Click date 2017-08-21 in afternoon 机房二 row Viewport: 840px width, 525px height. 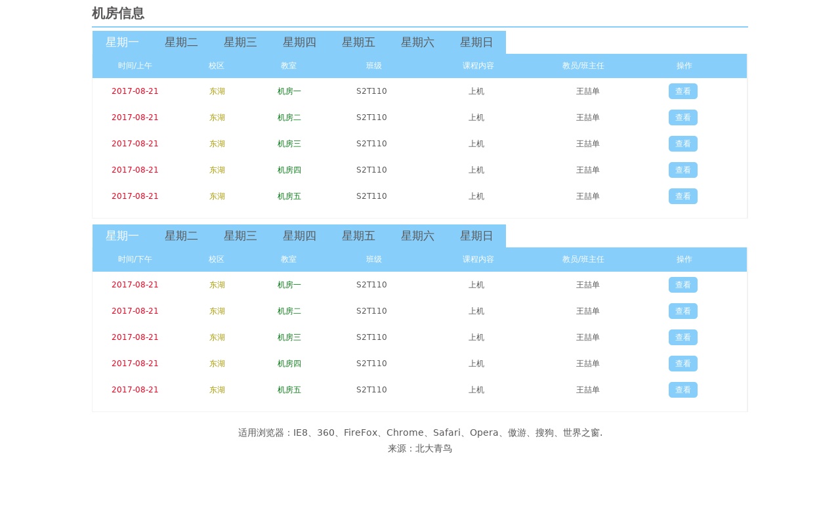coord(135,311)
